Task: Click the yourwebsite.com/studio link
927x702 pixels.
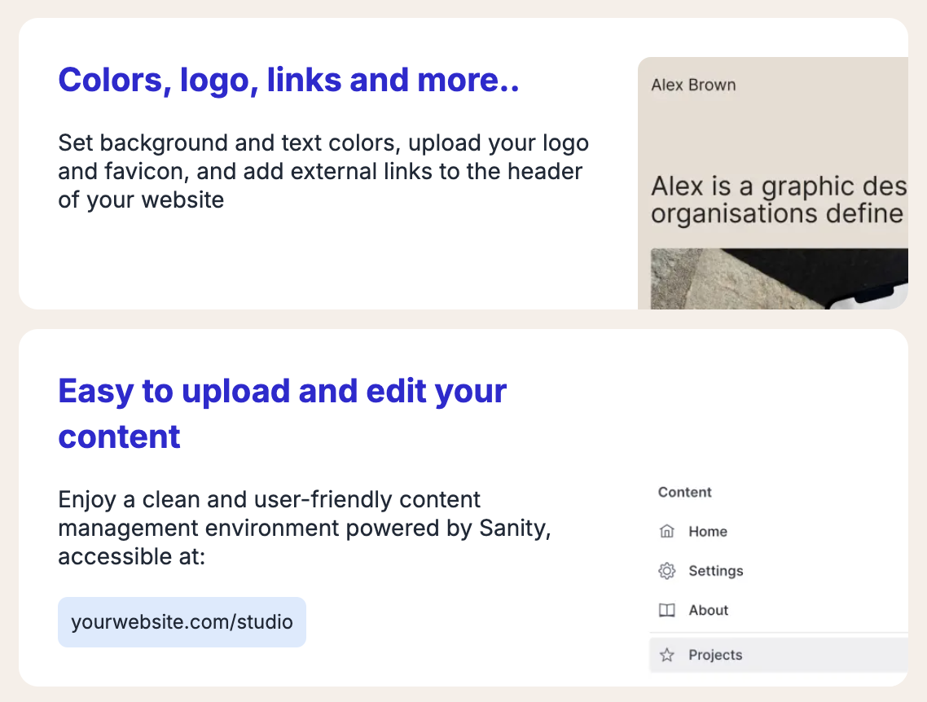Action: 182,622
